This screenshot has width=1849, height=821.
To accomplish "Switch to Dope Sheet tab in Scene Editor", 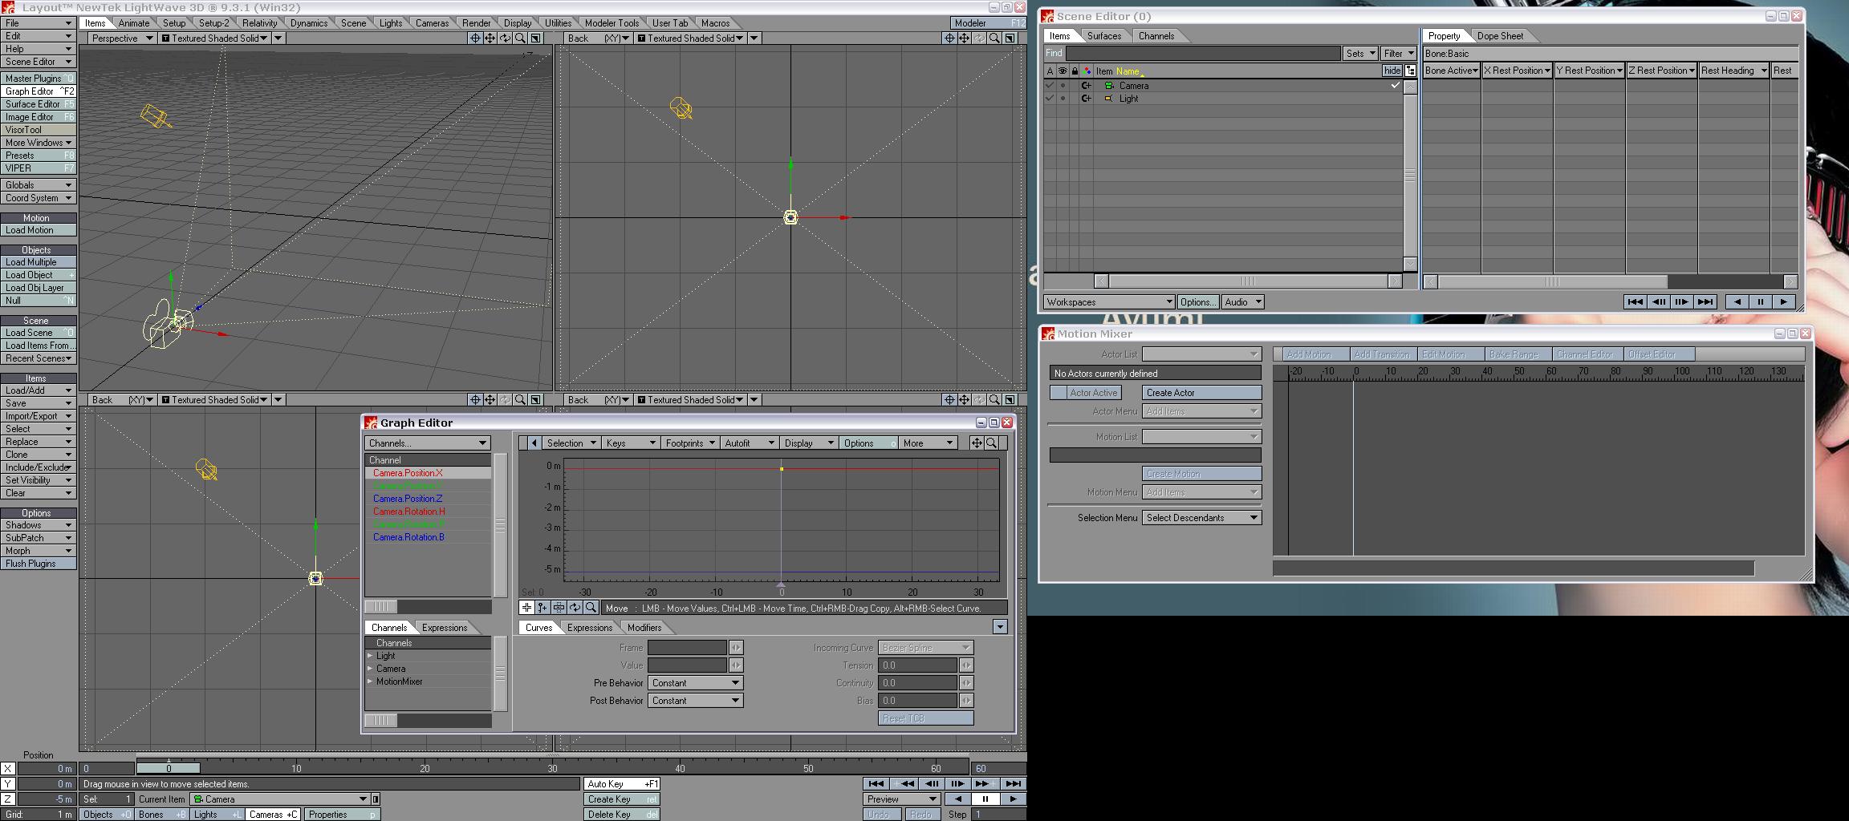I will pyautogui.click(x=1500, y=36).
